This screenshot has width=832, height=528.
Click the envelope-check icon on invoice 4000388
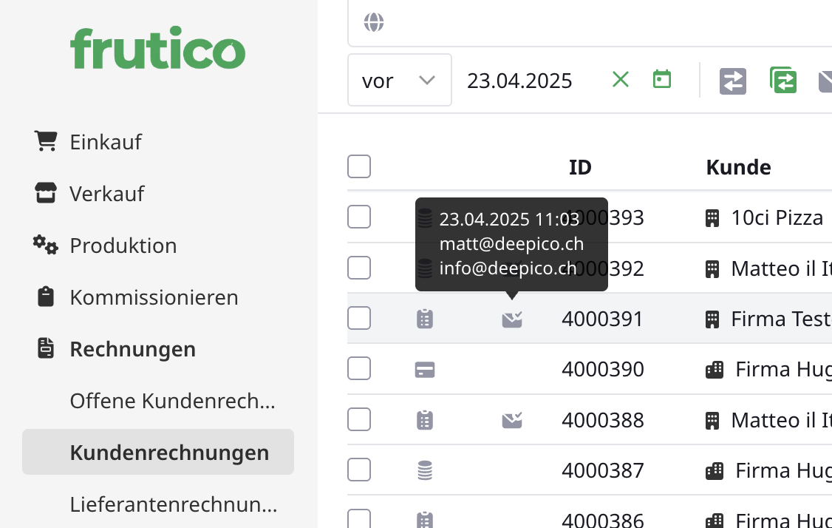point(512,419)
